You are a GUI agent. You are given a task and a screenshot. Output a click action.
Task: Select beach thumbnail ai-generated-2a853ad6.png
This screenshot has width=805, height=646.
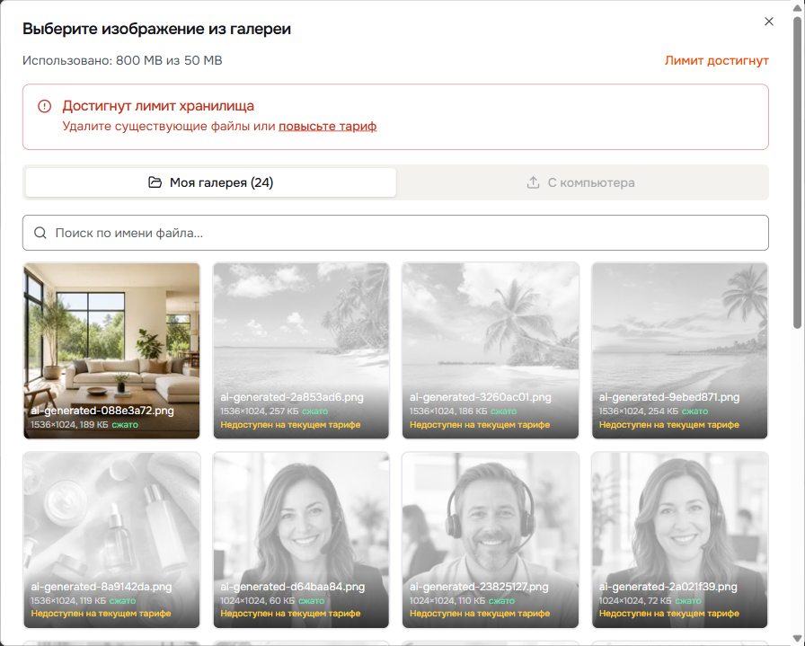tap(301, 350)
